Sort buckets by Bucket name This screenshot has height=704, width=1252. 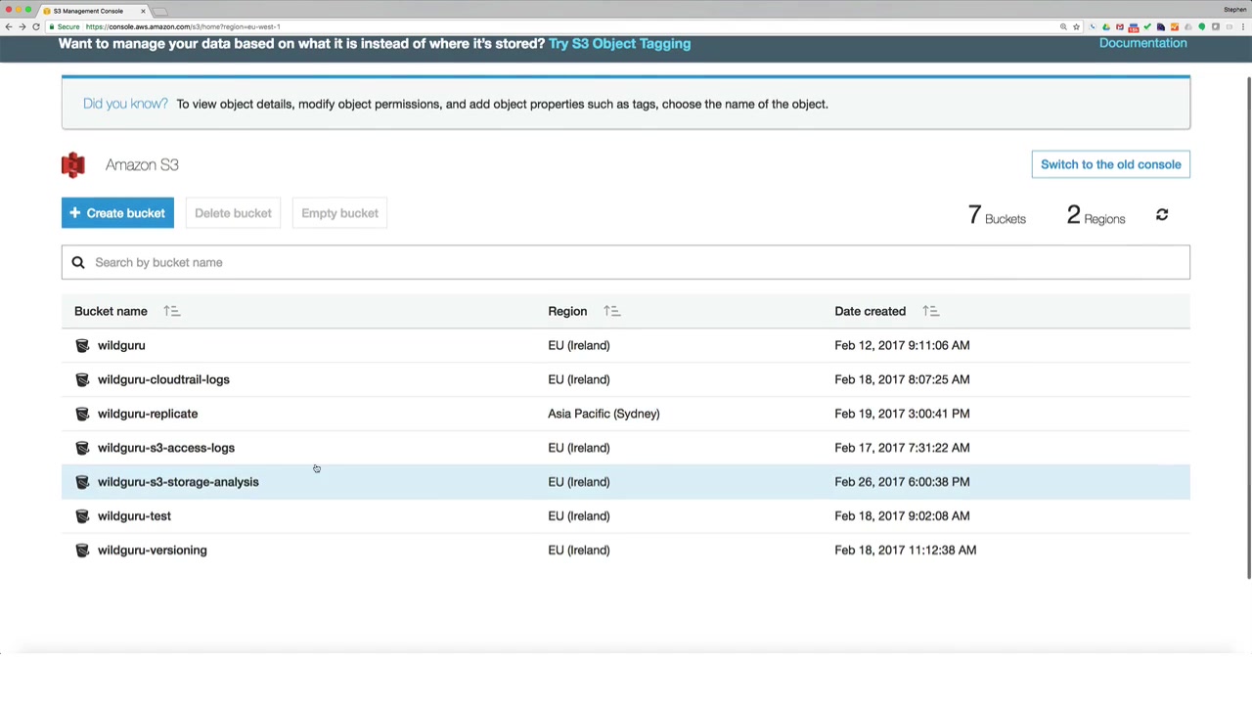point(172,311)
